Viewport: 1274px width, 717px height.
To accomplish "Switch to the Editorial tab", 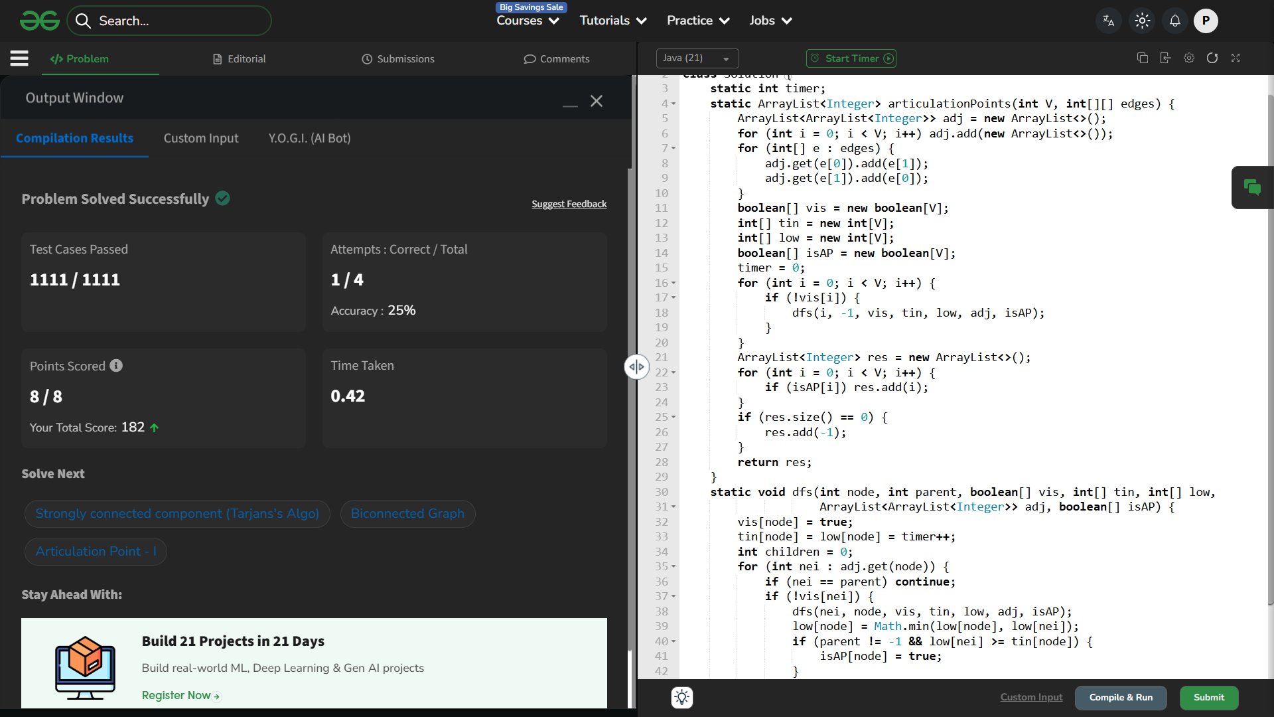I will (x=239, y=59).
